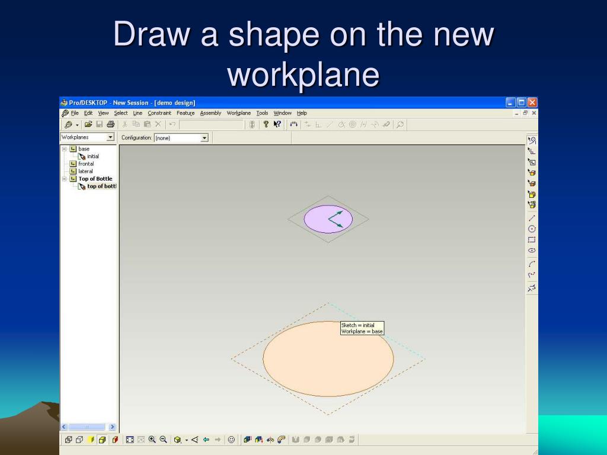Click the left arrow of tree scrollbar
Viewport: 607px width, 455px height.
point(64,427)
